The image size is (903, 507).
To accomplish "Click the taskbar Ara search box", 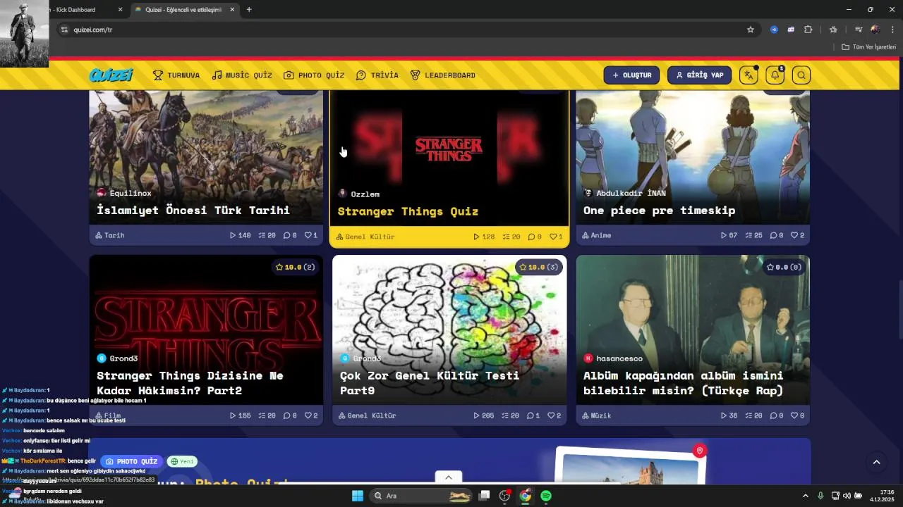I will [x=422, y=496].
